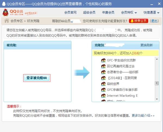Click group icon beside Internet Marketing E
Viewport: 163px width, 132px height.
point(103,96)
